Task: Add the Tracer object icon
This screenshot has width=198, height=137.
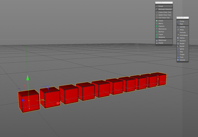Action: pyautogui.click(x=157, y=35)
